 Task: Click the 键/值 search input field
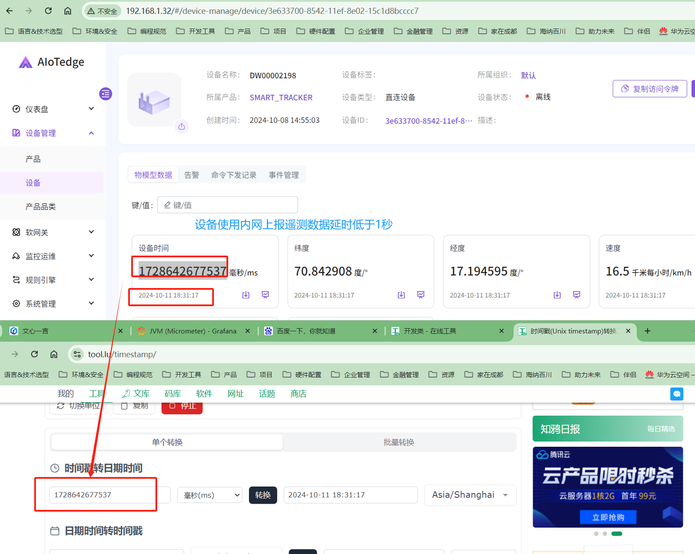227,205
